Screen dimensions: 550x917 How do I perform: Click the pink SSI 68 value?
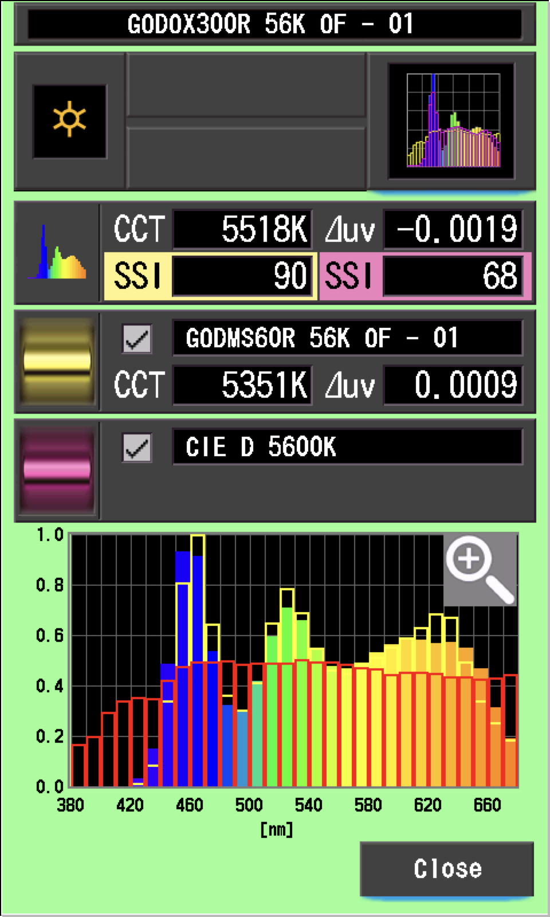tap(453, 276)
